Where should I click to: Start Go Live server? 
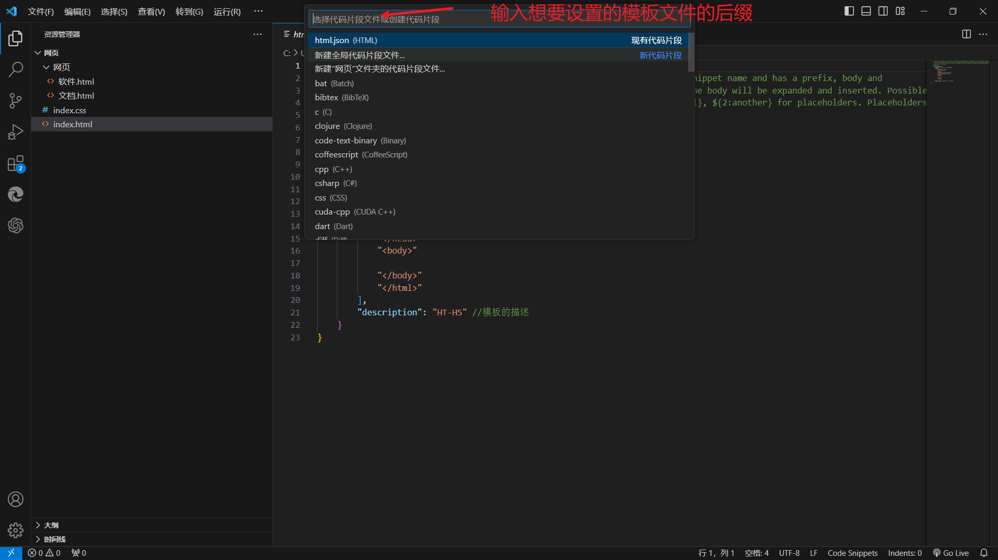coord(951,553)
